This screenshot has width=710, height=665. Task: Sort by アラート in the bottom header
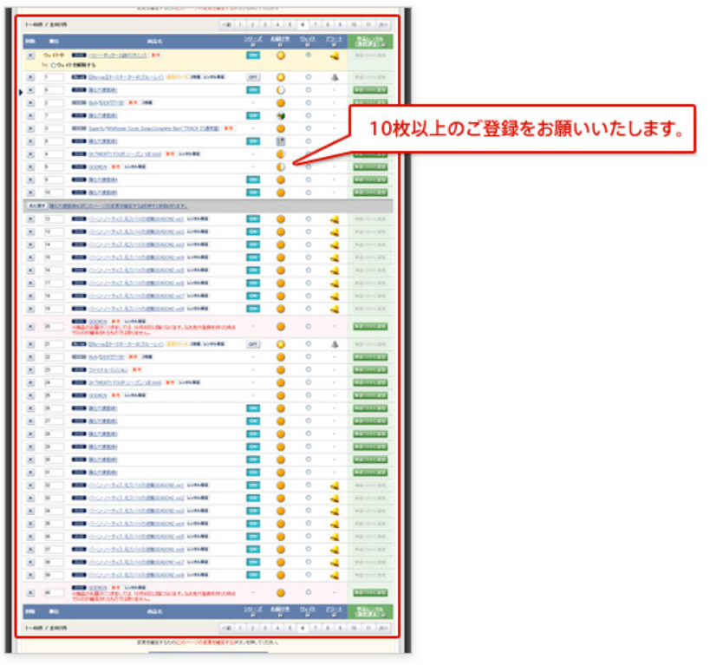click(x=335, y=612)
